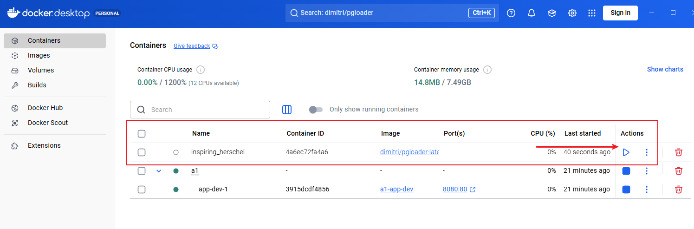Open more actions for inspiring_herschel
Viewport: 694px width, 229px height.
tap(646, 152)
